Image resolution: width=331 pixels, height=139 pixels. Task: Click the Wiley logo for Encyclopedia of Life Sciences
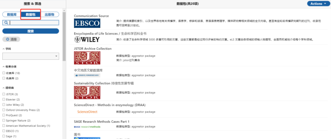pos(87,39)
